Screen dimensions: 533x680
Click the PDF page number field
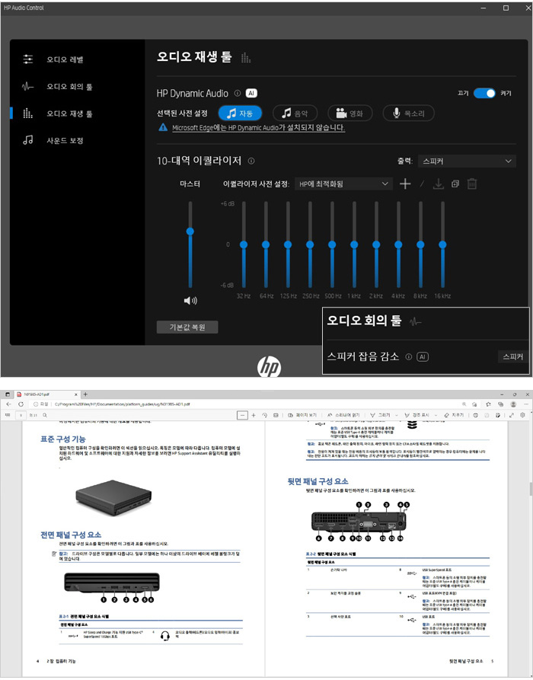coord(21,416)
